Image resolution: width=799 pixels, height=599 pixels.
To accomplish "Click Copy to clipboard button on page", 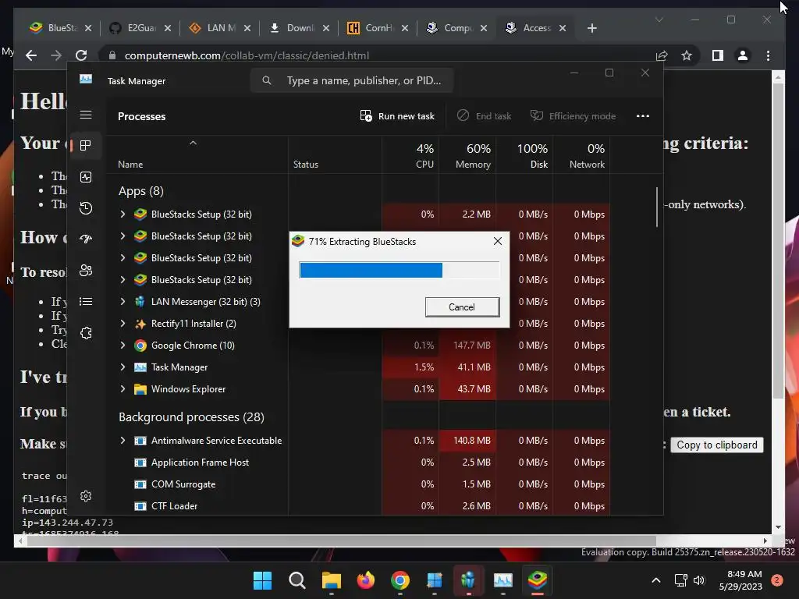I will [716, 445].
